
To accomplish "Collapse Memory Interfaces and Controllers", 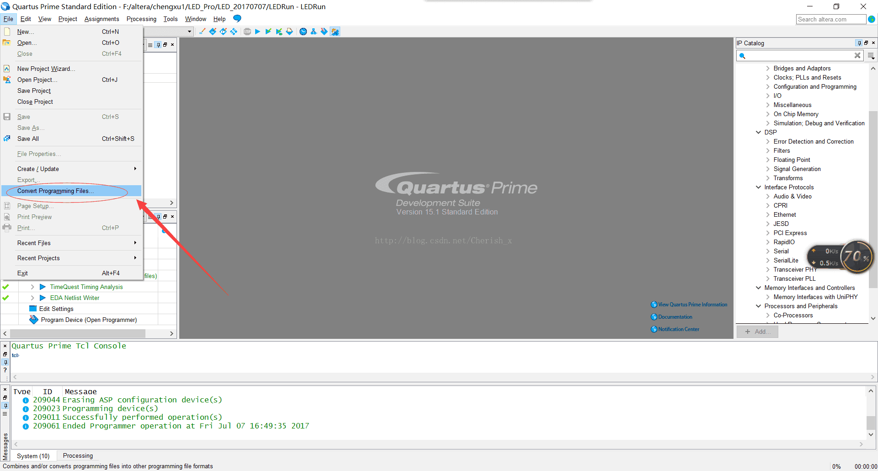I will 759,288.
